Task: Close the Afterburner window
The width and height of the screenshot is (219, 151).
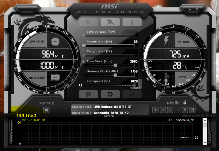Action: [x=197, y=9]
